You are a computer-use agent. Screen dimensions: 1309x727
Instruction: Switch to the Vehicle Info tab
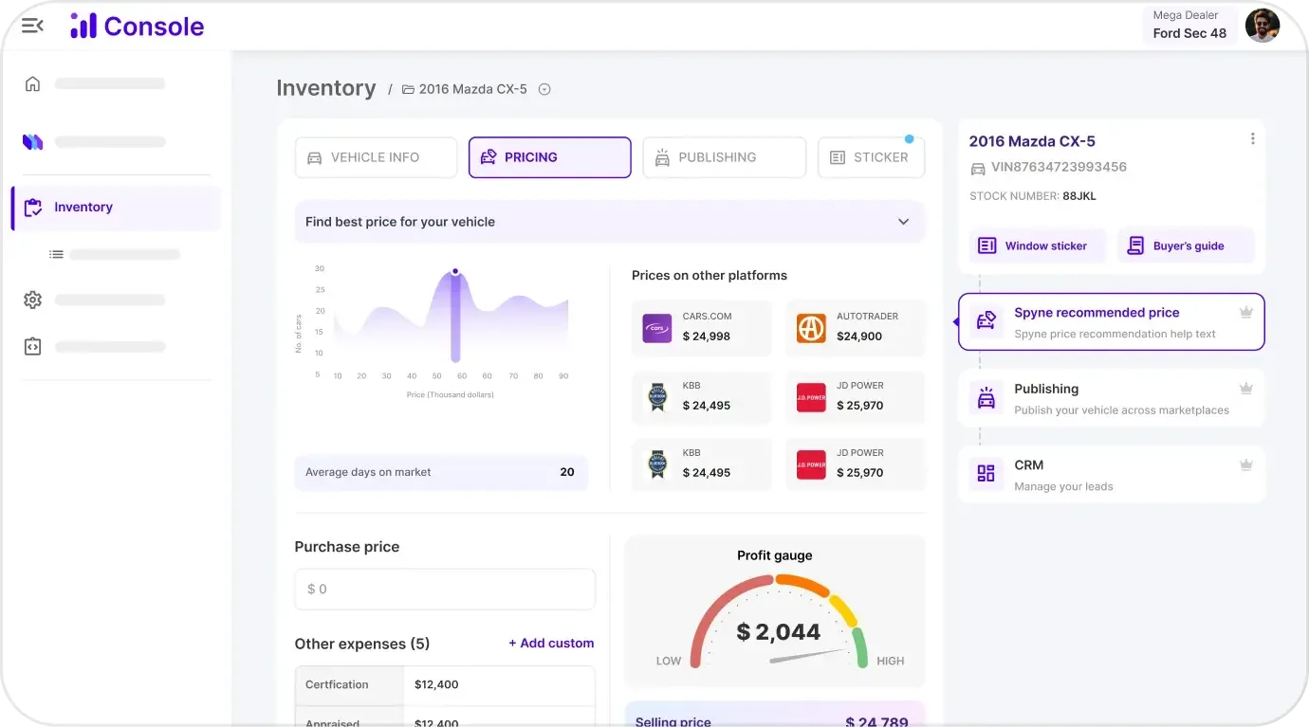pyautogui.click(x=376, y=157)
